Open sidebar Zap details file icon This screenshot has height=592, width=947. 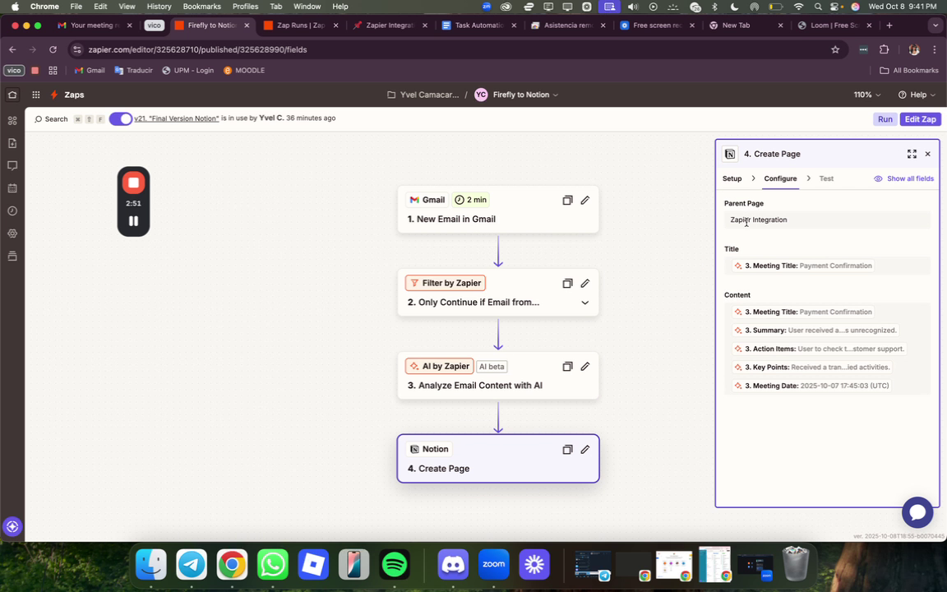tap(12, 143)
